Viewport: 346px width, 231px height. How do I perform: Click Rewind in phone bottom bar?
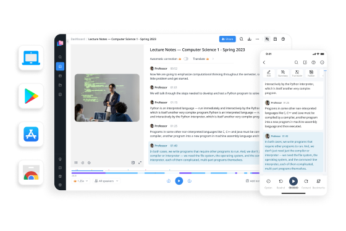pyautogui.click(x=281, y=183)
